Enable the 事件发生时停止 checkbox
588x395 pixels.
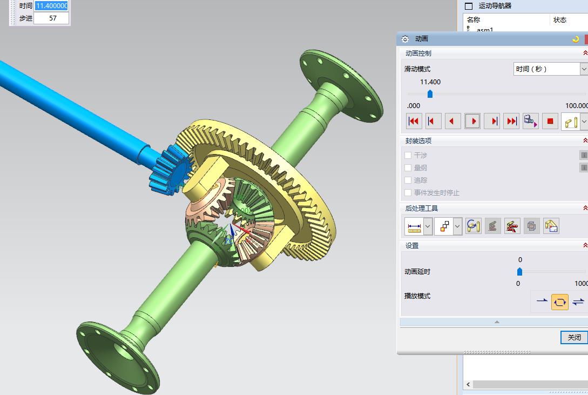[408, 192]
